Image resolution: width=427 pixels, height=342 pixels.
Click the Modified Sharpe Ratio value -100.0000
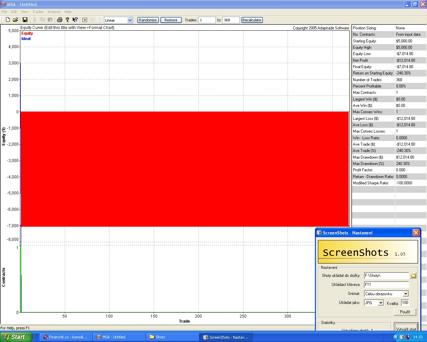click(x=404, y=183)
